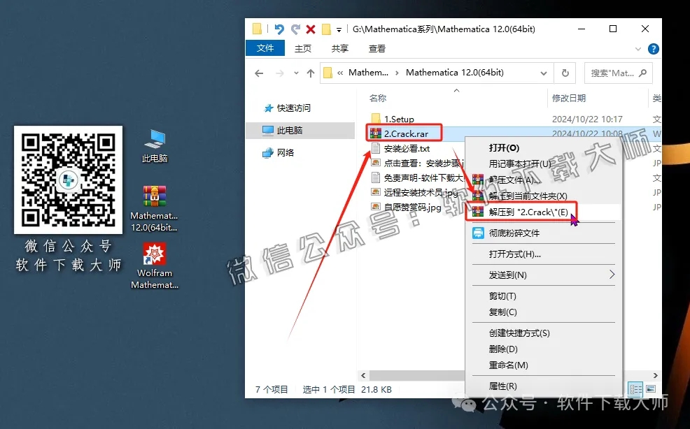Switch to details view in the status bar
The width and height of the screenshot is (690, 429).
635,389
